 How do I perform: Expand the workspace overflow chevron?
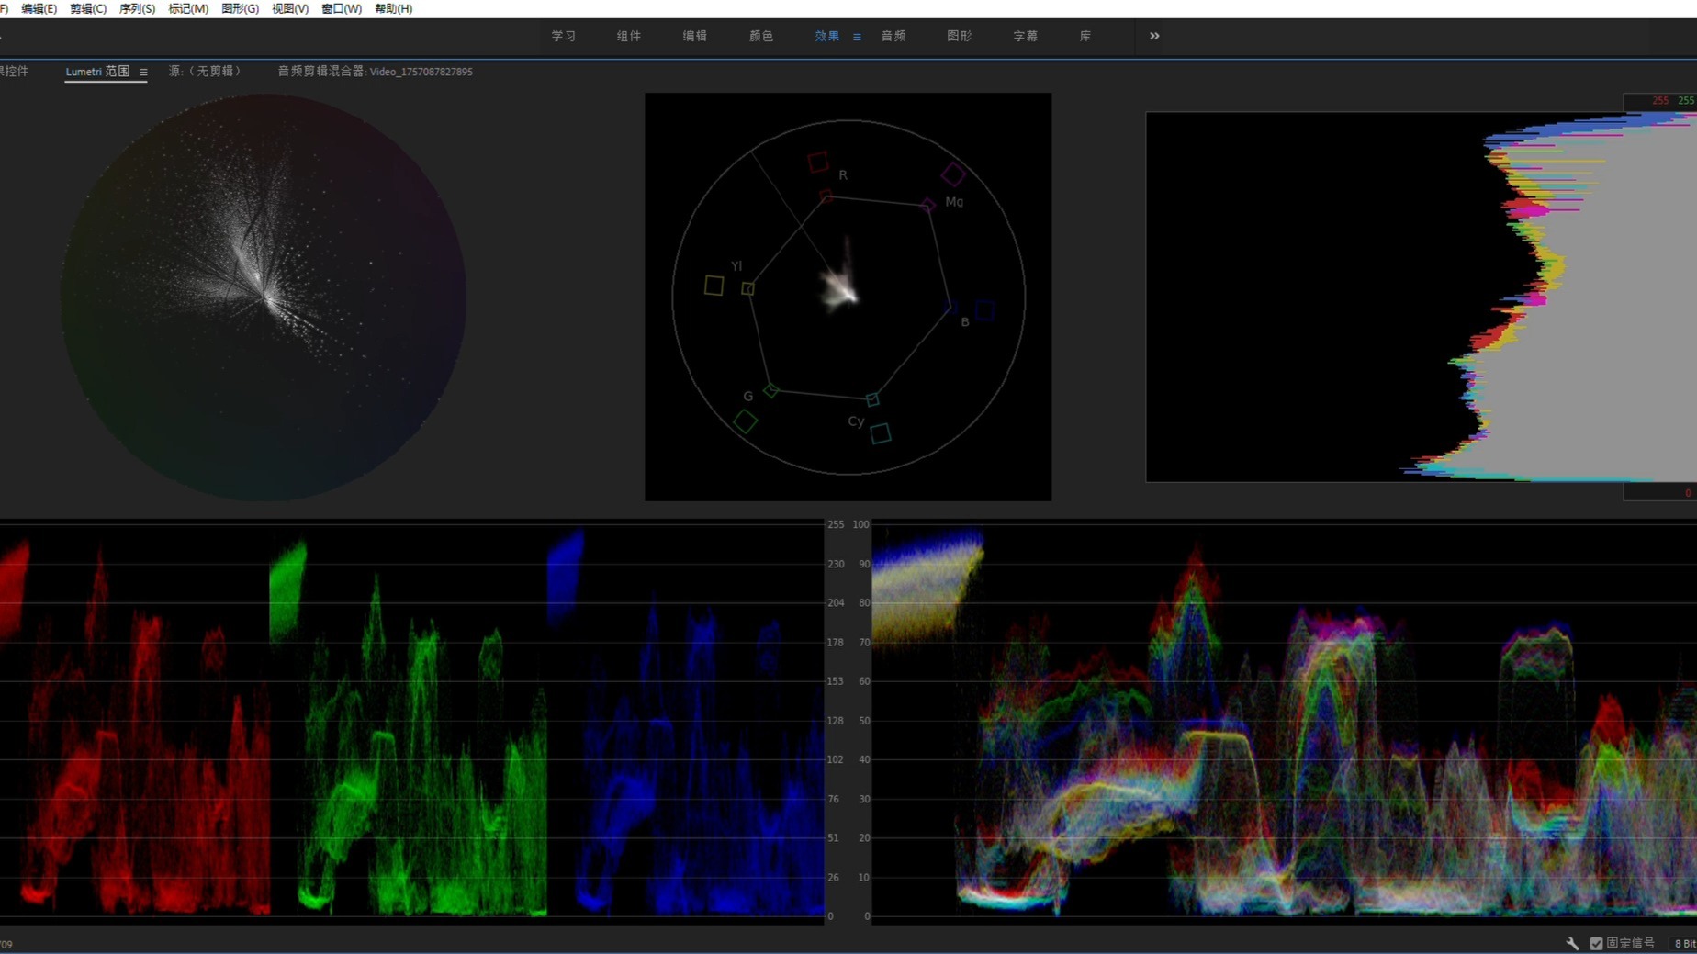tap(1154, 36)
